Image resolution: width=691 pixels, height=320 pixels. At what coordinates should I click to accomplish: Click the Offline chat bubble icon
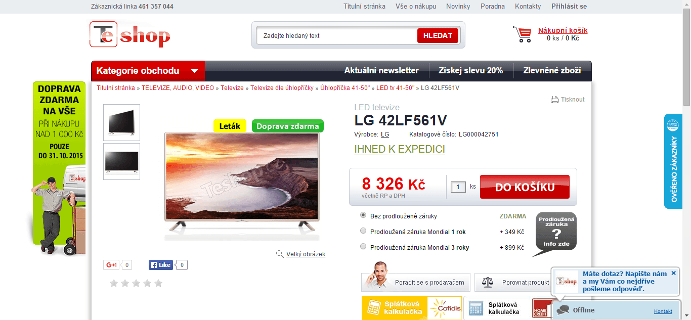tap(563, 310)
